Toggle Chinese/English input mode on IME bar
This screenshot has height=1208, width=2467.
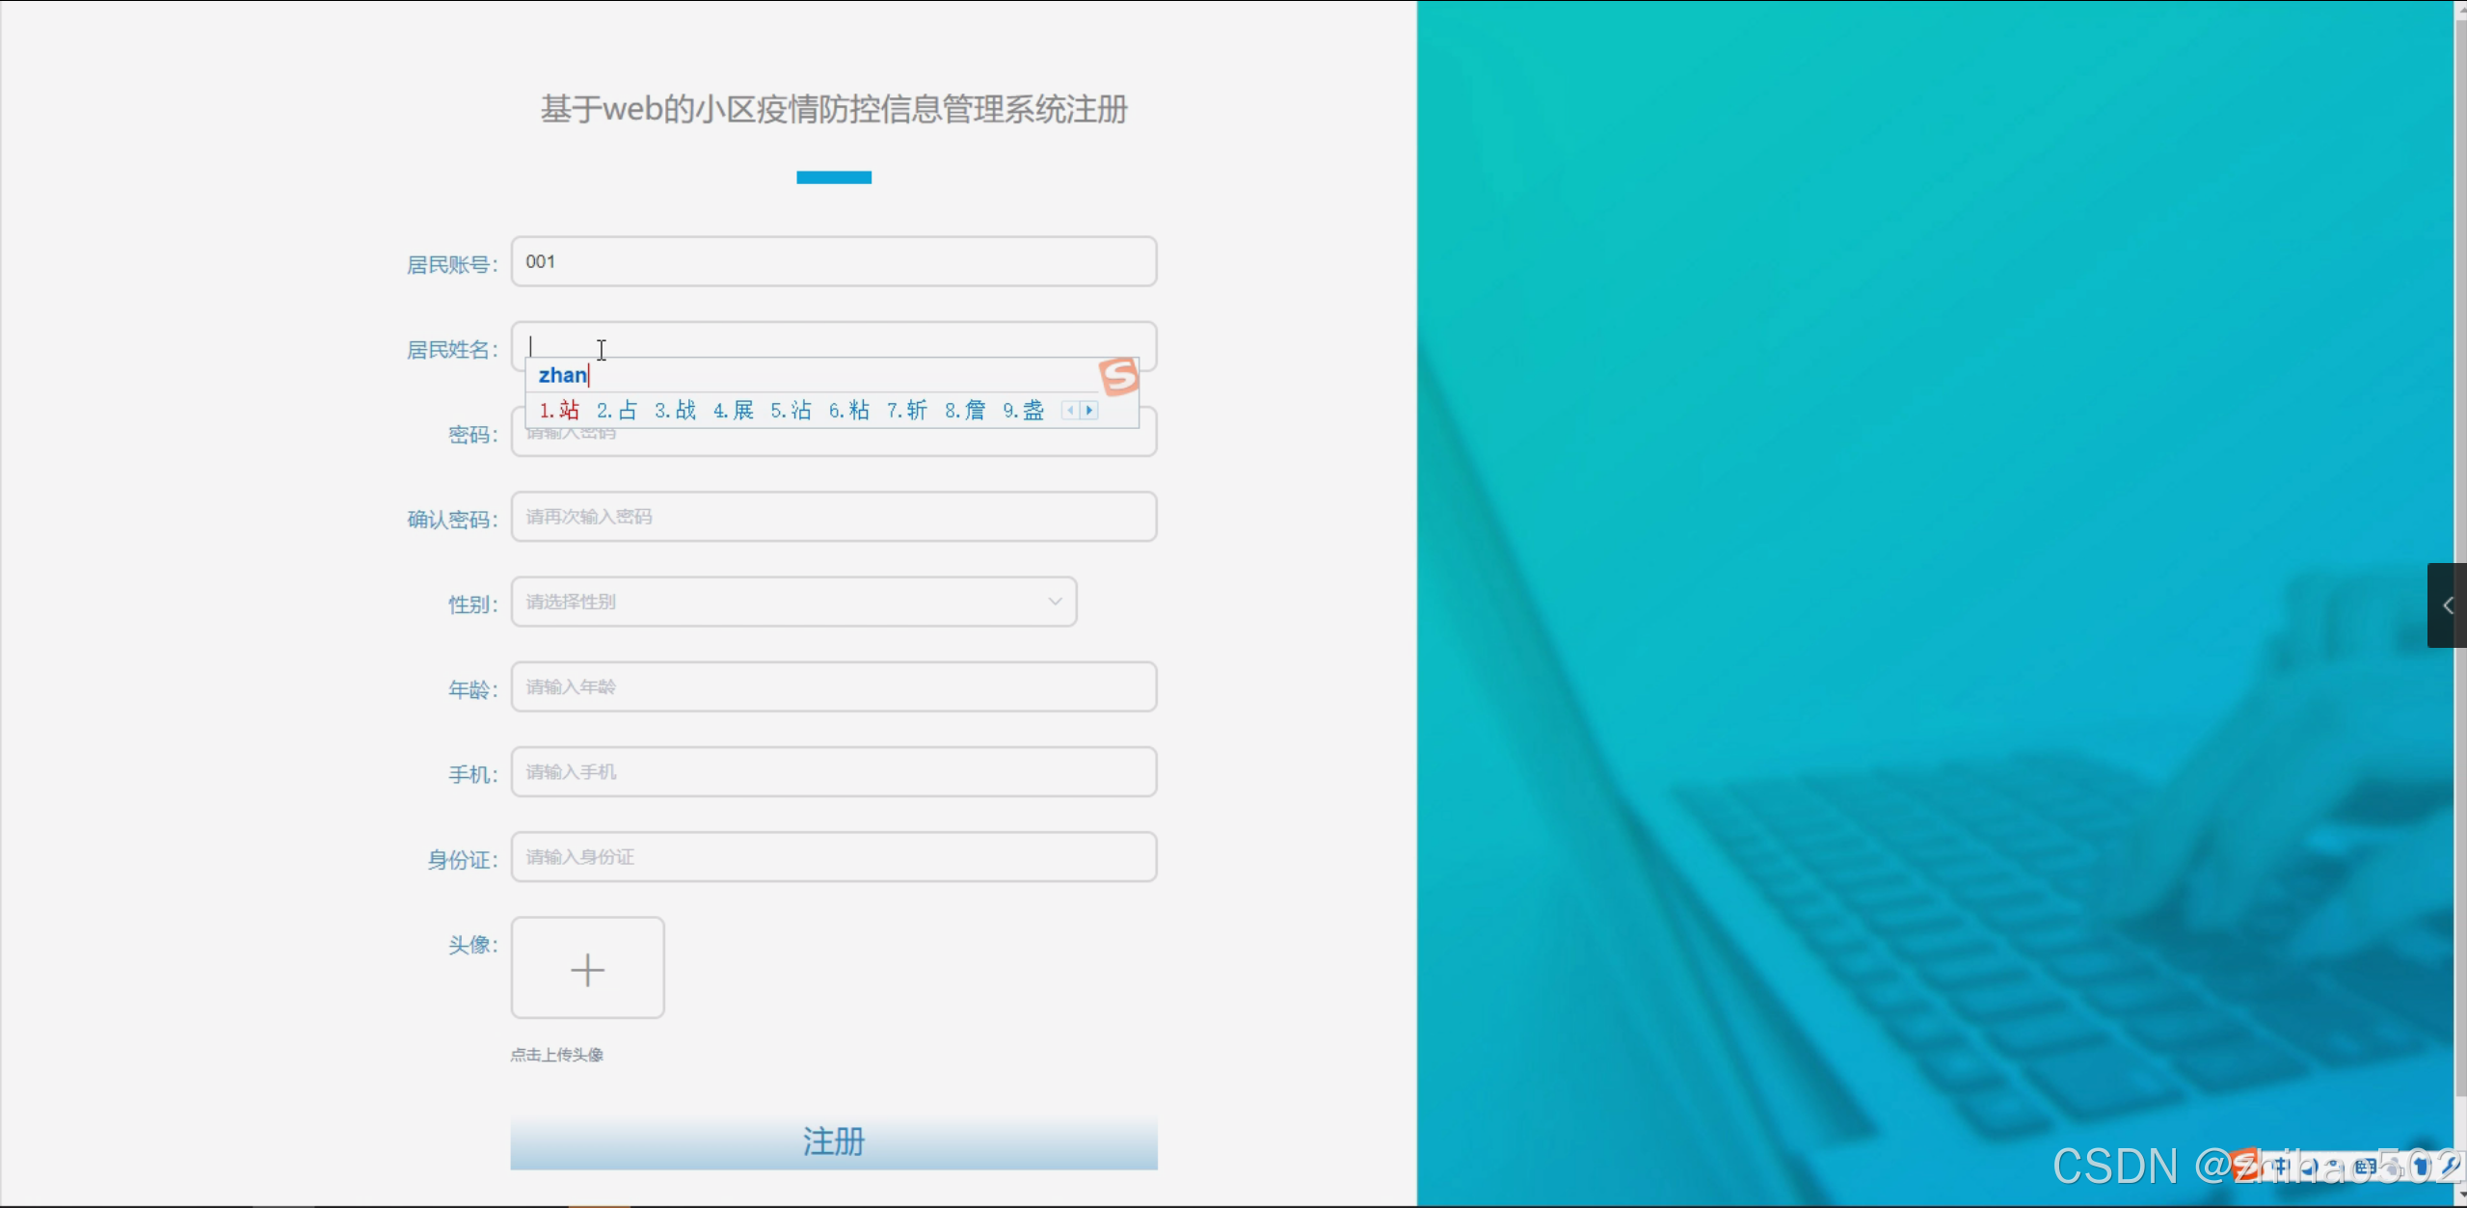pyautogui.click(x=2279, y=1167)
